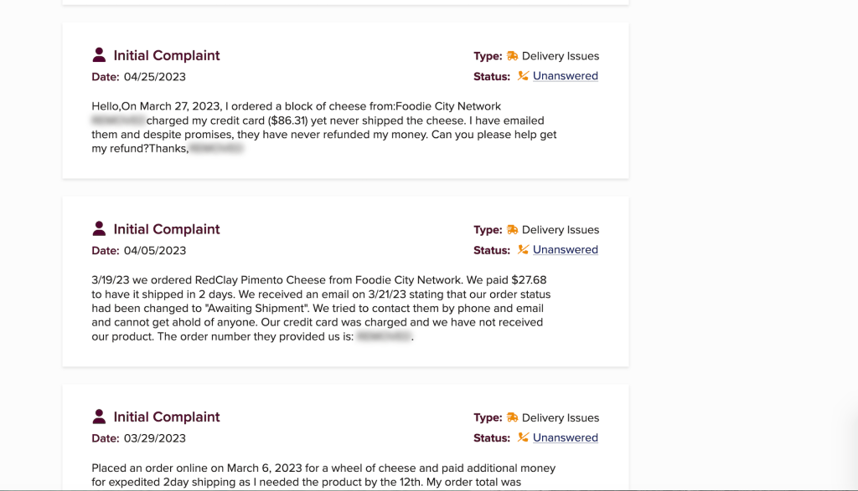The image size is (858, 491).
Task: Click the Delivery Issues type on the 04/05/2023 complaint
Action: pos(561,230)
